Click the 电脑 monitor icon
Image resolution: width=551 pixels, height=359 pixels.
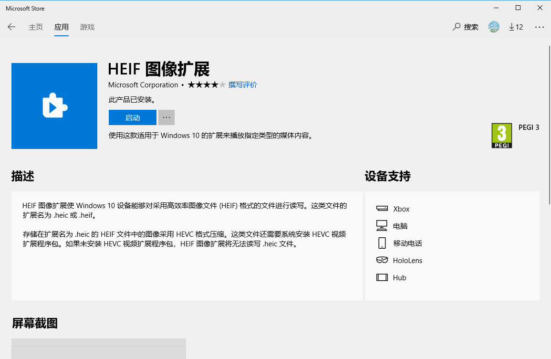382,225
